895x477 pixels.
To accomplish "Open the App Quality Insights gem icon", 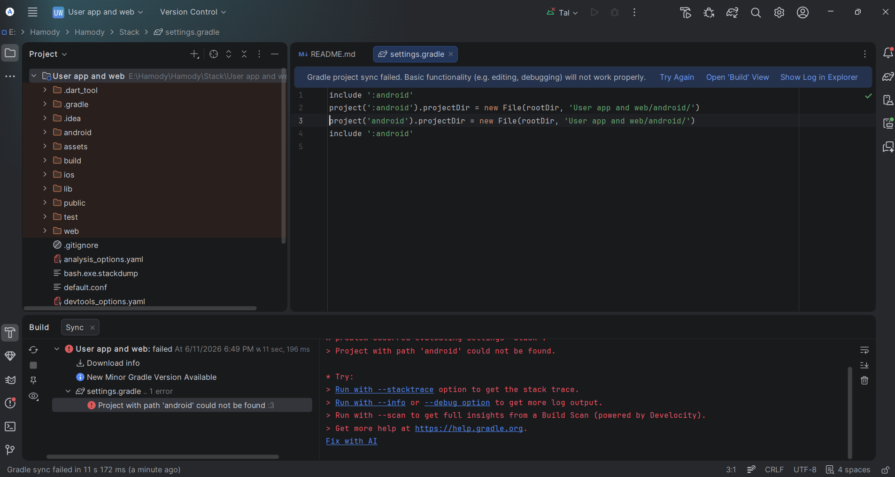I will pyautogui.click(x=10, y=356).
